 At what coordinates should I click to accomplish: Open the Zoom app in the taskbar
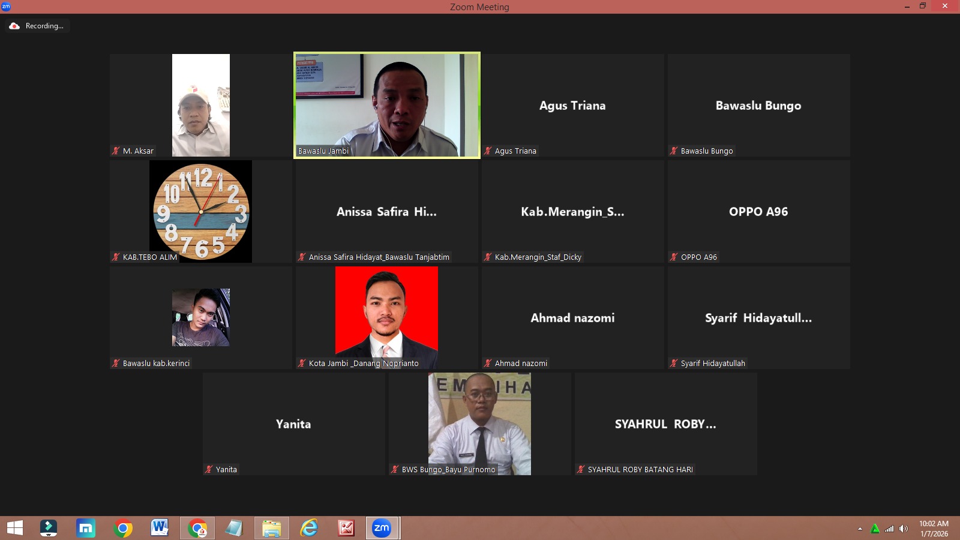point(382,528)
